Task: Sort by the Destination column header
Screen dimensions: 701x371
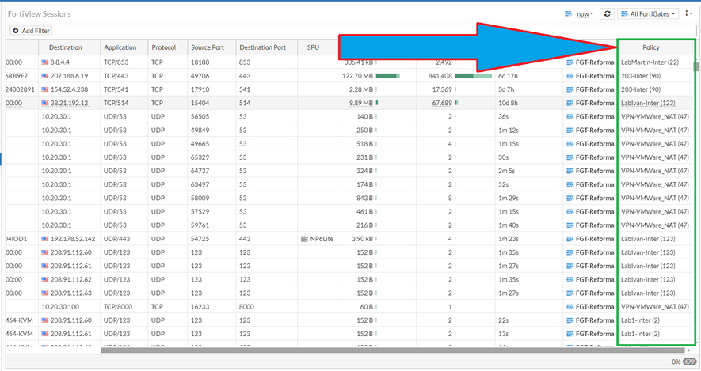Action: click(65, 47)
